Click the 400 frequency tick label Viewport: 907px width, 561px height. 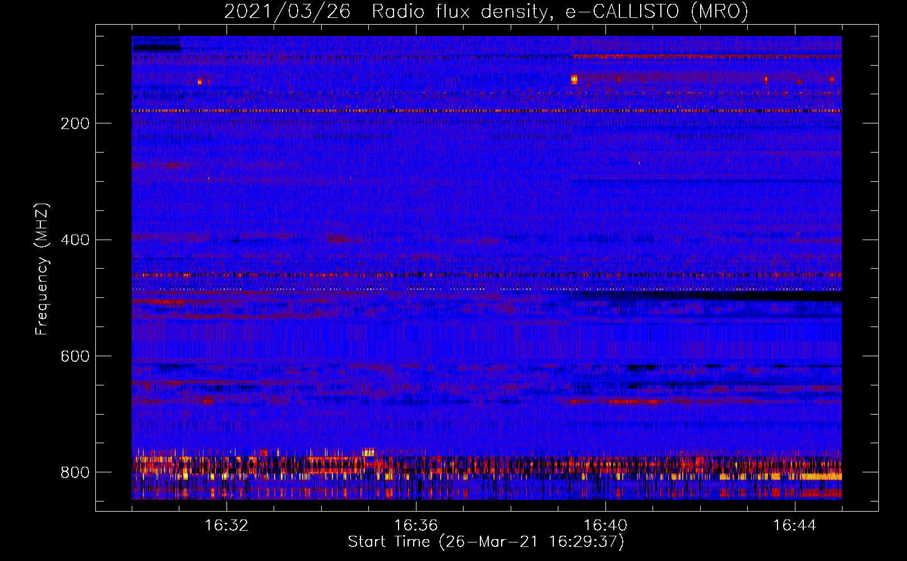(75, 240)
